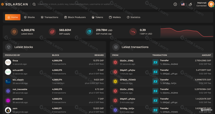The image size is (215, 114).
Task: Click the 10.375 SXP reward value
Action: (x=98, y=60)
